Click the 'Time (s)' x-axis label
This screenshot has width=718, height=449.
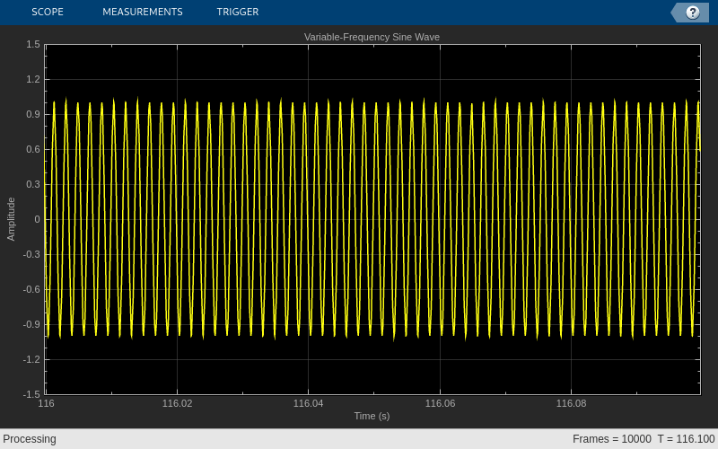372,416
